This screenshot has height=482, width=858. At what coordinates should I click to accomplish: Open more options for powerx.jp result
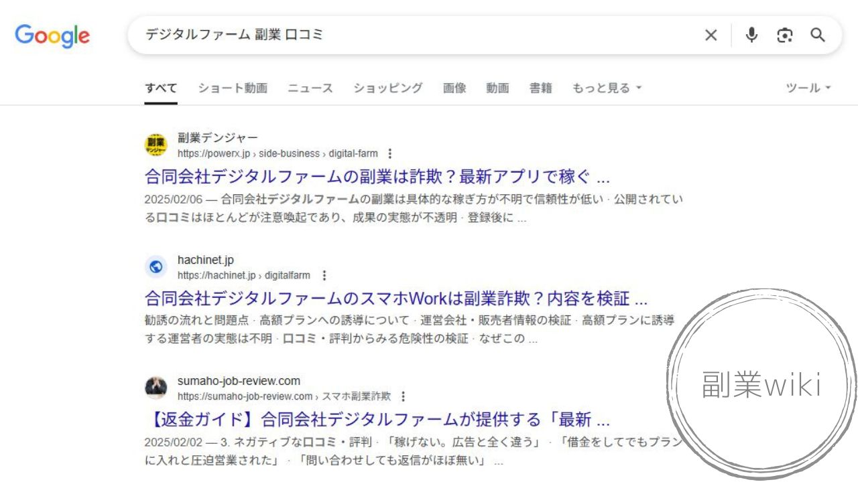(x=391, y=153)
